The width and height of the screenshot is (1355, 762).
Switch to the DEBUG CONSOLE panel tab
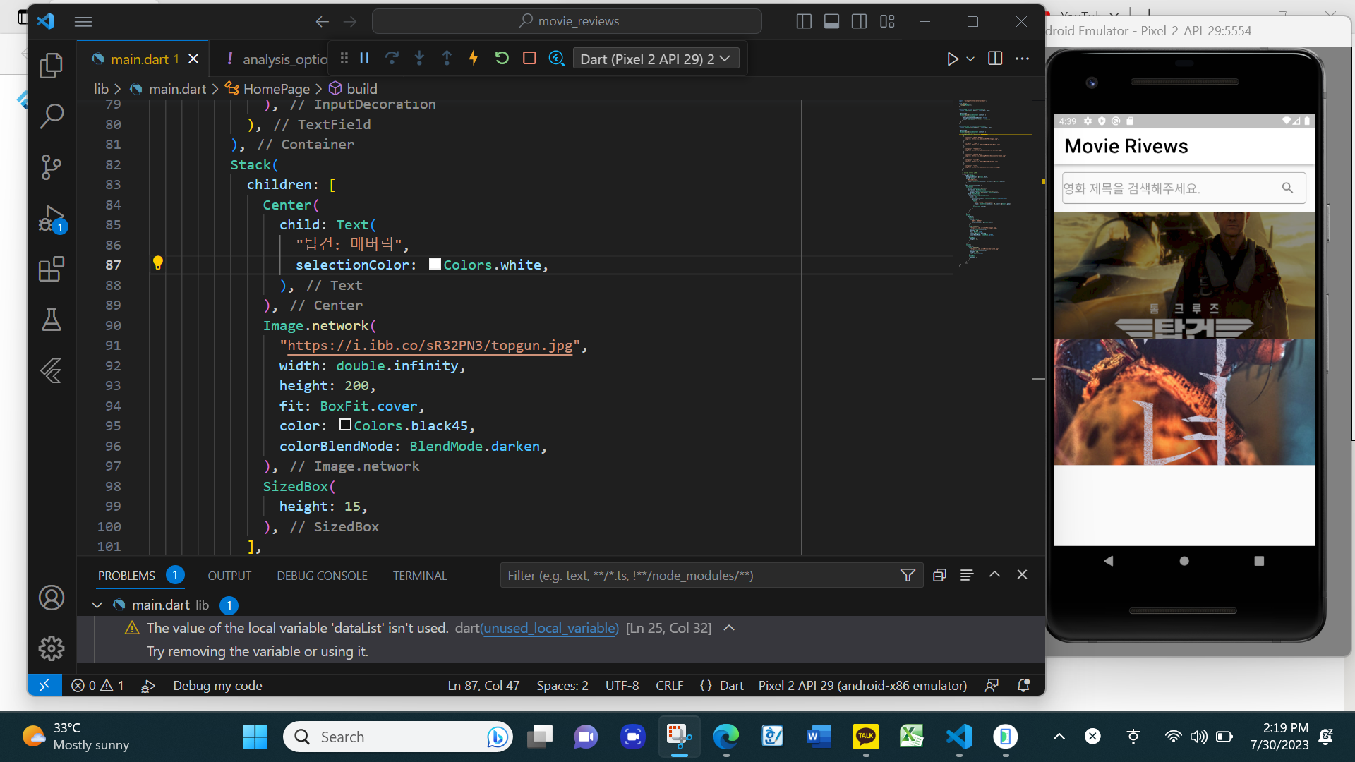click(322, 576)
